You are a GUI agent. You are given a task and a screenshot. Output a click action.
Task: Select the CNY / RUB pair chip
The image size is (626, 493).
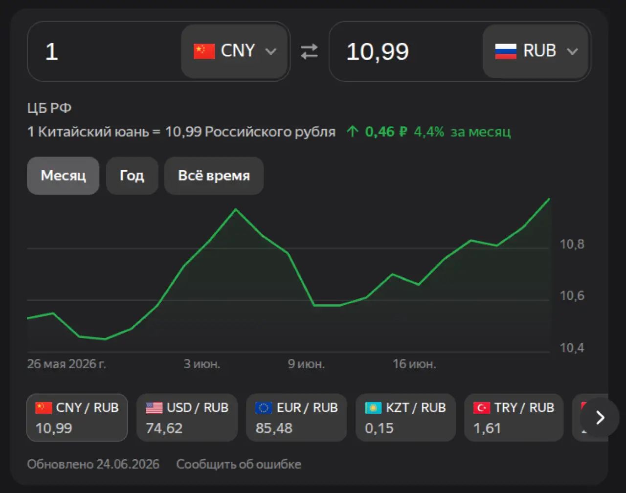click(x=77, y=418)
